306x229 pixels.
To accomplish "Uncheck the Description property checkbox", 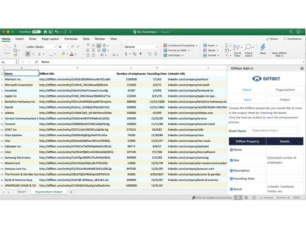I will coord(231,170).
